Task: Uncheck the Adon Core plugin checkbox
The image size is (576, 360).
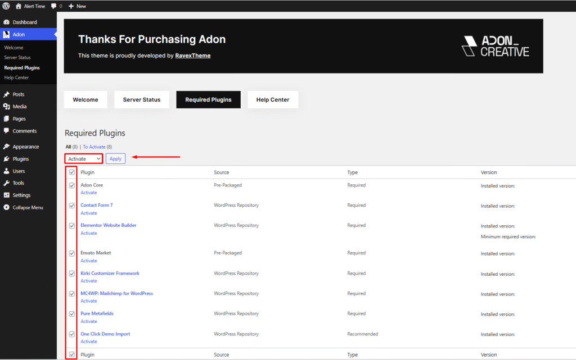Action: click(x=72, y=185)
